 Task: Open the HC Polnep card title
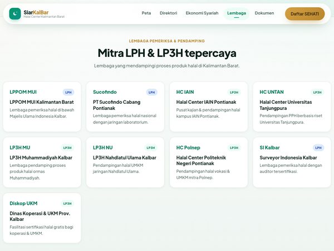click(188, 147)
